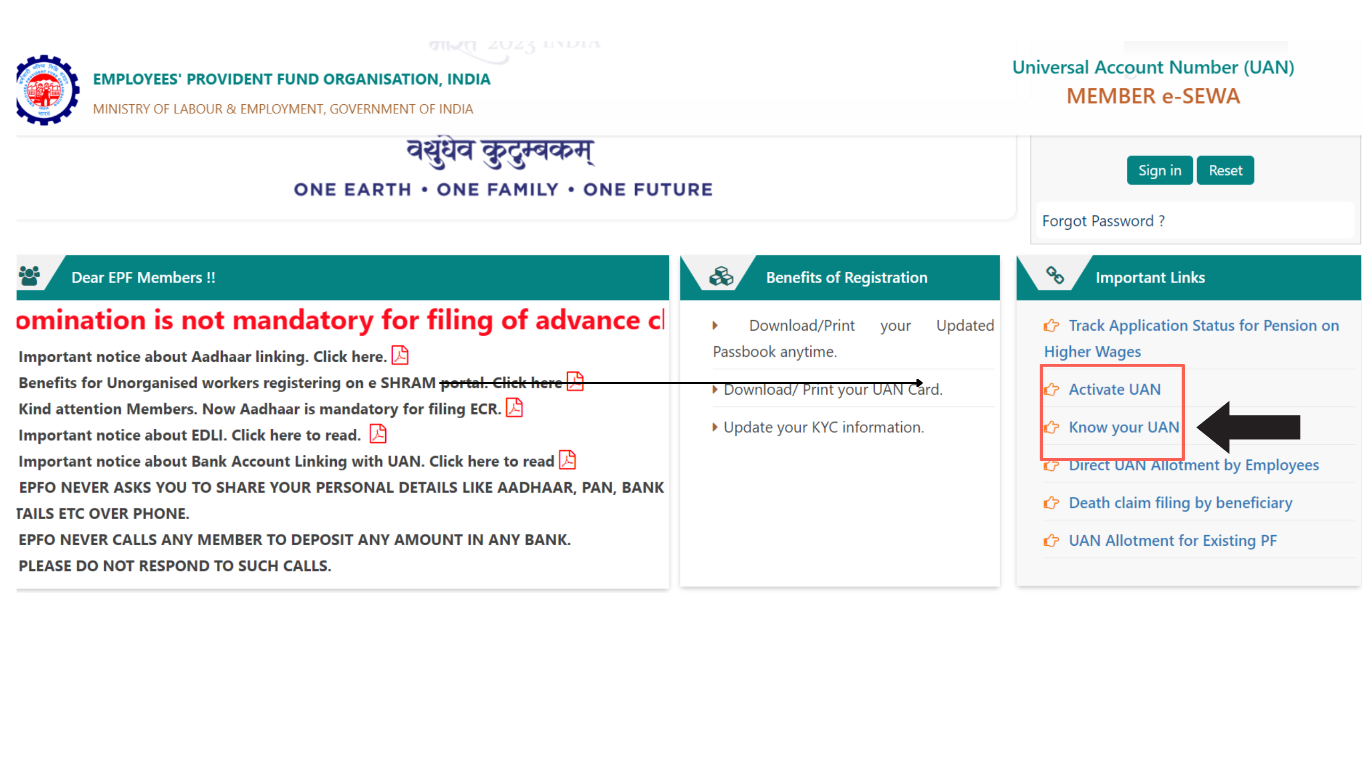Click Kind attention Members Aadhaar ECR notice

point(260,409)
